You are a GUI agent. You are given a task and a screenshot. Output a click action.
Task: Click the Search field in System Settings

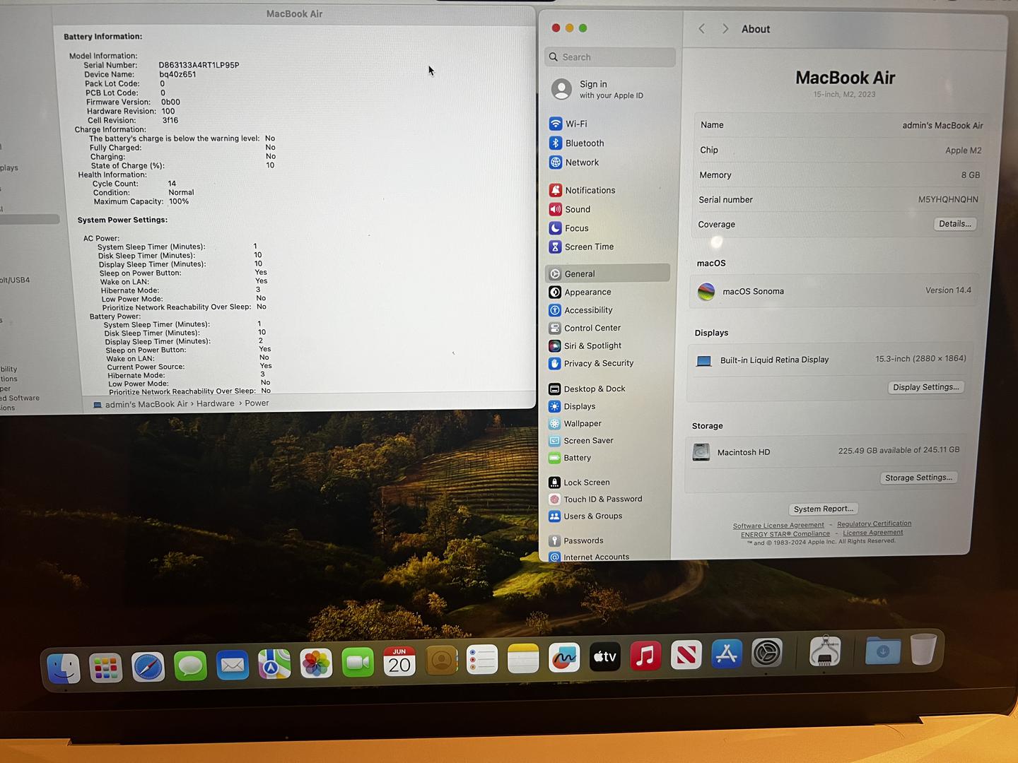(x=610, y=57)
